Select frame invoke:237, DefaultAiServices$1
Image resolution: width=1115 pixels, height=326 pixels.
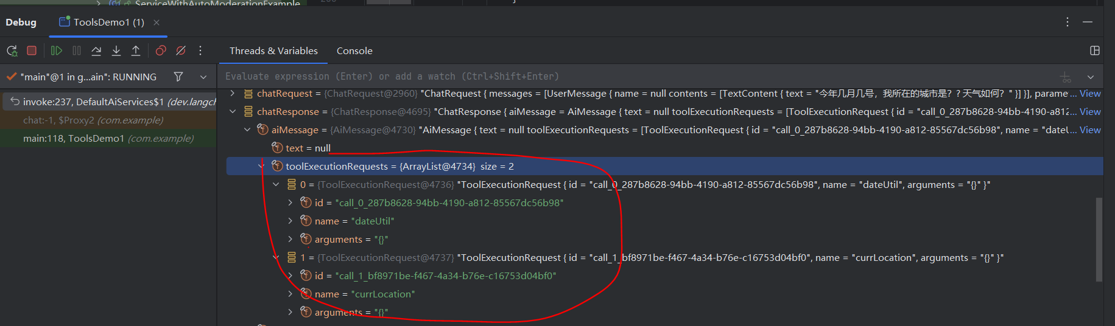tap(110, 102)
